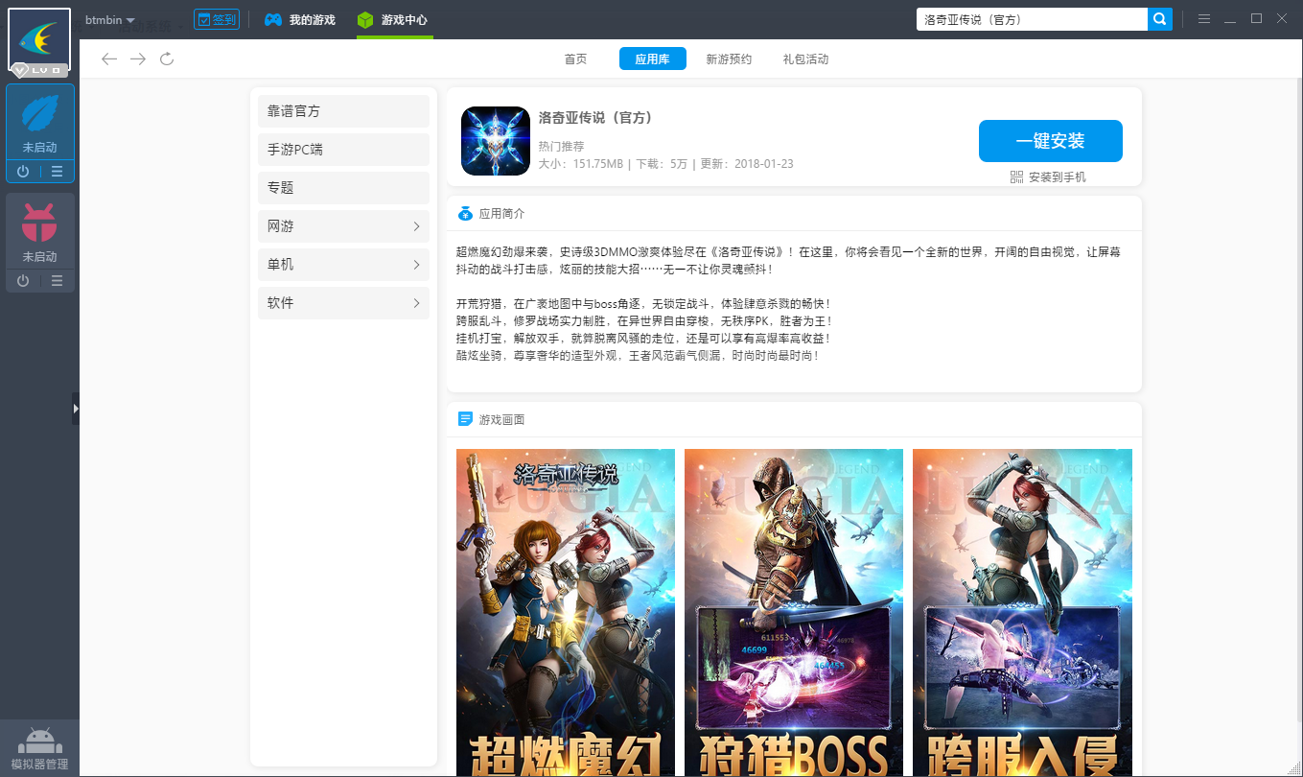Expand the 单机 category chevron
1303x777 pixels.
(x=416, y=265)
